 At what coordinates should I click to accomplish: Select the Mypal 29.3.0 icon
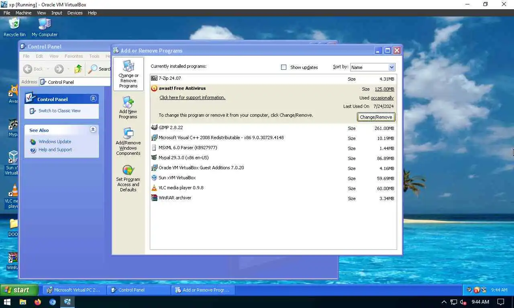[x=154, y=158]
